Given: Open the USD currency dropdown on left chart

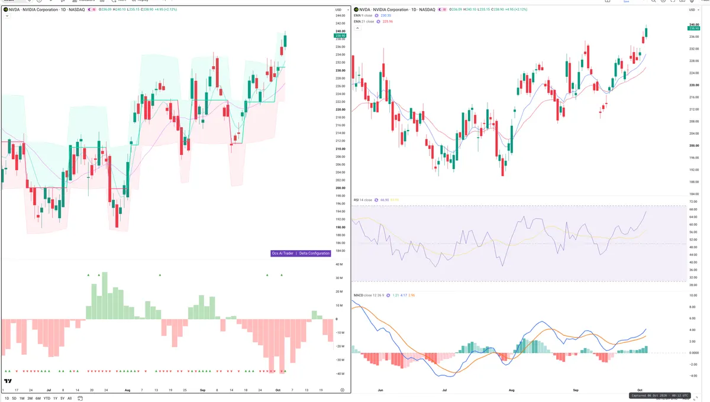Looking at the screenshot, I should click(339, 10).
